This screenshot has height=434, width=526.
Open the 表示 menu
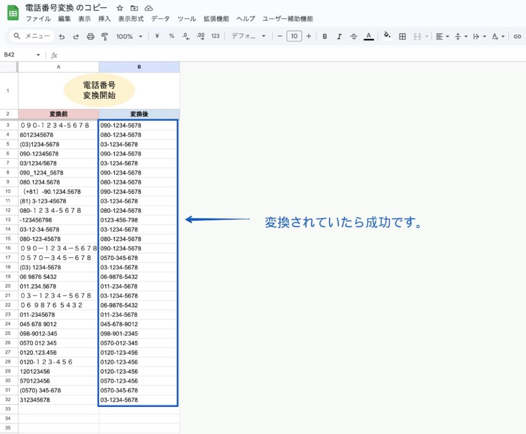[x=85, y=19]
